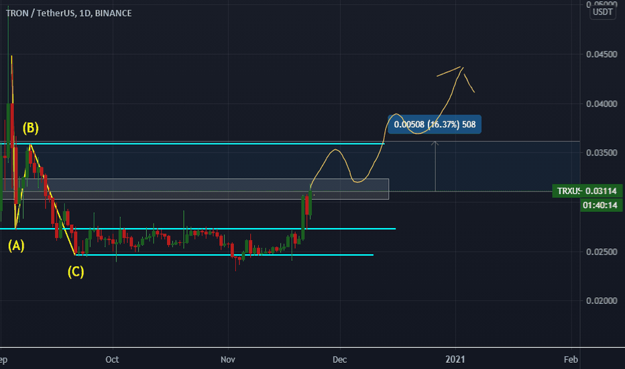The image size is (625, 369).
Task: Click the 01:40:14 countdown timer label
Action: pyautogui.click(x=600, y=205)
